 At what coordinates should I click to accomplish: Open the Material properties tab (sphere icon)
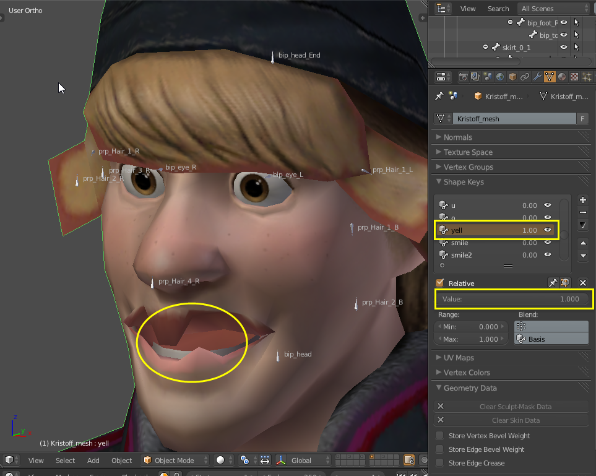(562, 77)
